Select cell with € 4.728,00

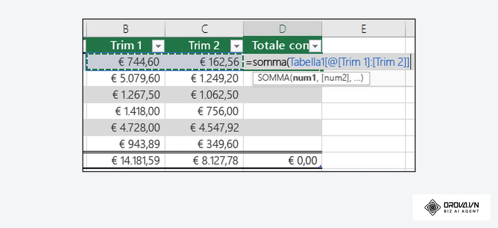click(126, 128)
